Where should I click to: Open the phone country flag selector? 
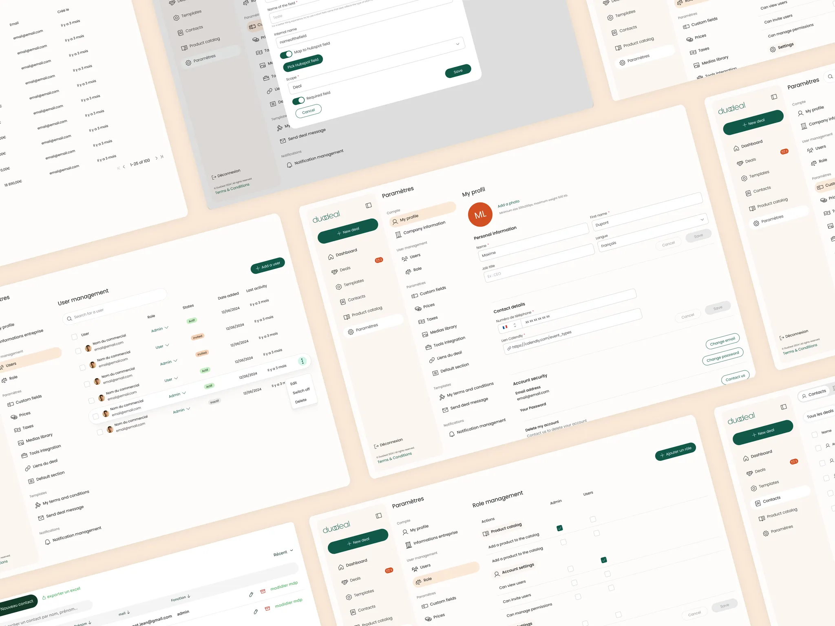509,326
